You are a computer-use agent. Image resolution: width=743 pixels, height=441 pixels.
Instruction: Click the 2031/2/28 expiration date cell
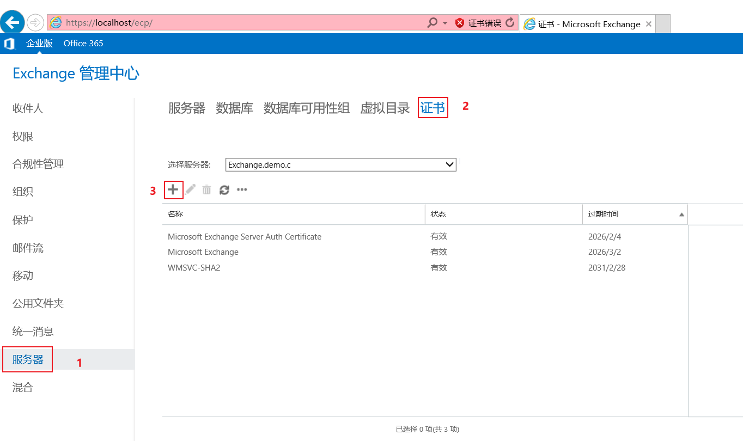pyautogui.click(x=607, y=268)
